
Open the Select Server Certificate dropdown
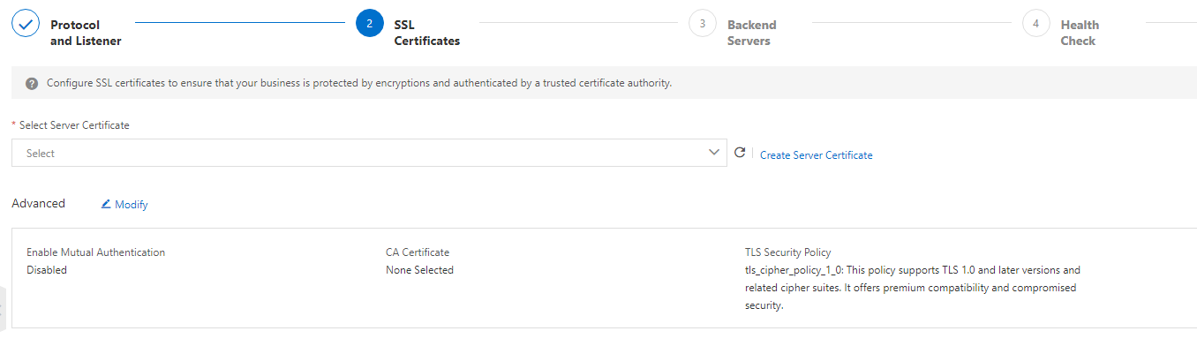coord(369,153)
